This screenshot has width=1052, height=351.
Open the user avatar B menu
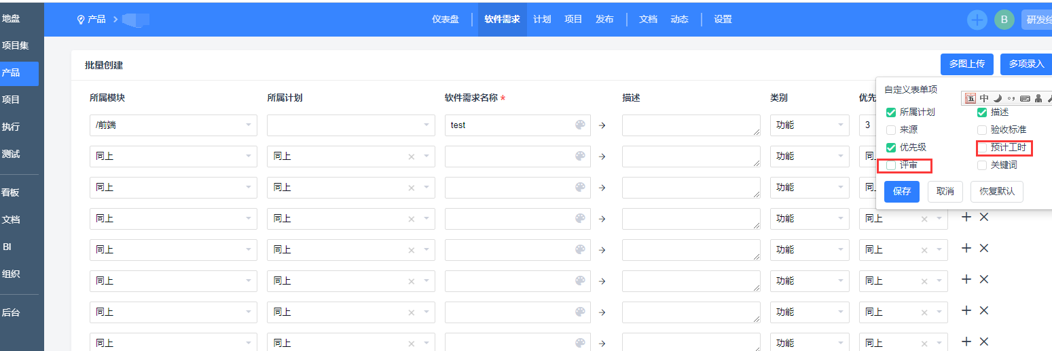pyautogui.click(x=1004, y=20)
